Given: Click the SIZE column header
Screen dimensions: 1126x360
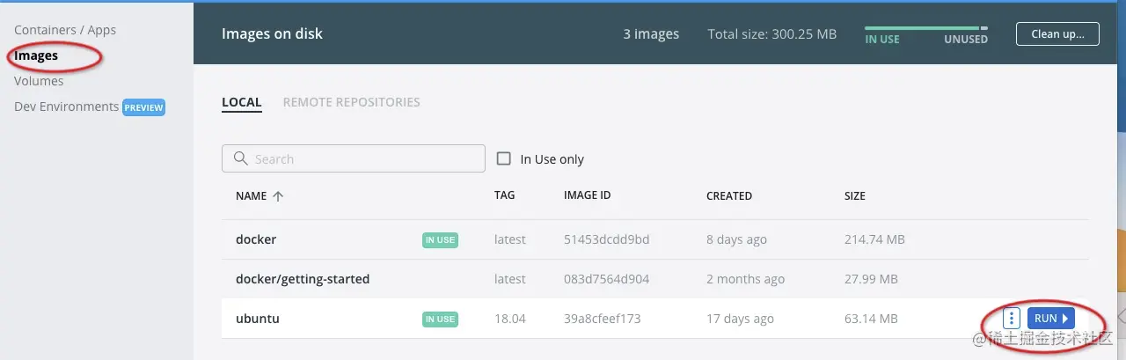Looking at the screenshot, I should [x=855, y=195].
